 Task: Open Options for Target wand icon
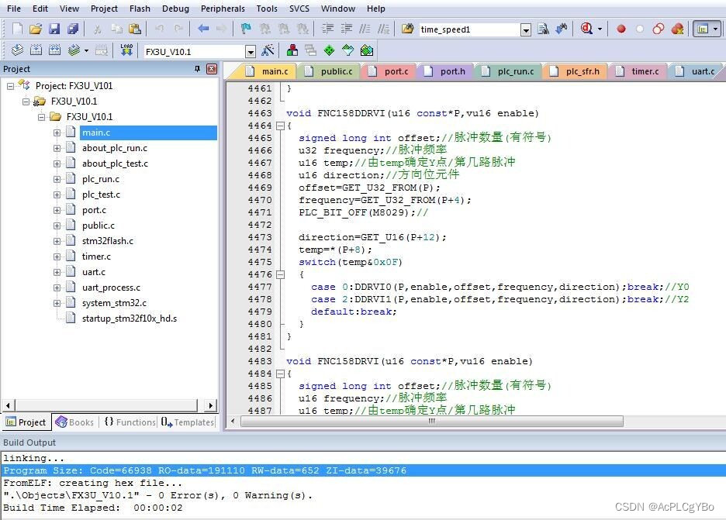[x=268, y=50]
